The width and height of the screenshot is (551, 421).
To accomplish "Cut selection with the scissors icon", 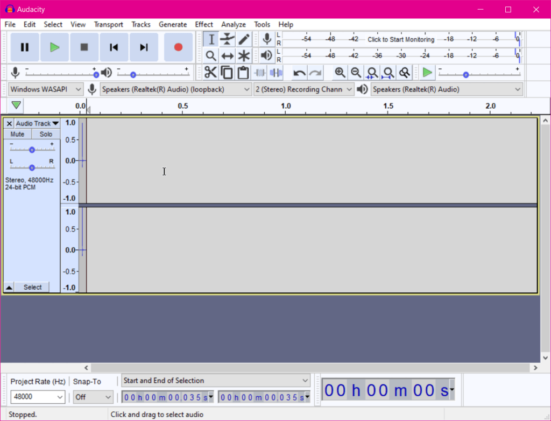I will 210,73.
